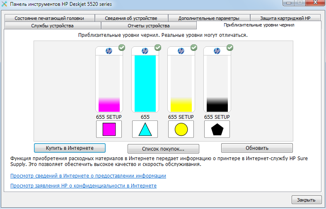Click the green checkmark on the cyan cartridge
The image size is (326, 209).
click(157, 48)
